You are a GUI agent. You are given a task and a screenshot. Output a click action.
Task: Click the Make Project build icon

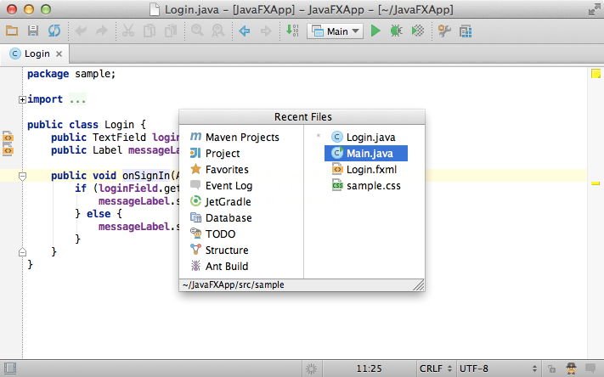292,31
